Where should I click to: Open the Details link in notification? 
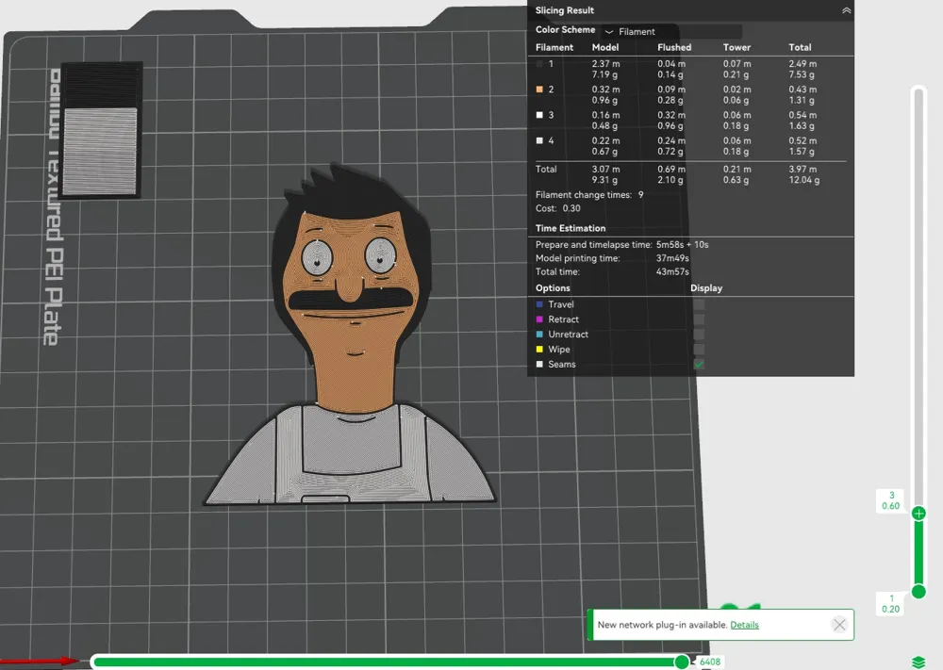(744, 625)
